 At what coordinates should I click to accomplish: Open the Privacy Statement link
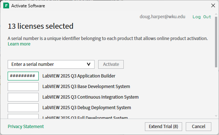[x=26, y=127]
